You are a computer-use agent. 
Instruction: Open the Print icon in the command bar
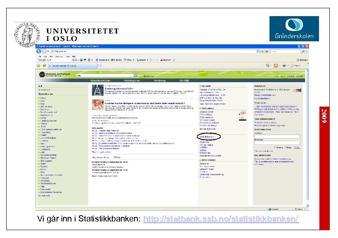[x=285, y=66]
